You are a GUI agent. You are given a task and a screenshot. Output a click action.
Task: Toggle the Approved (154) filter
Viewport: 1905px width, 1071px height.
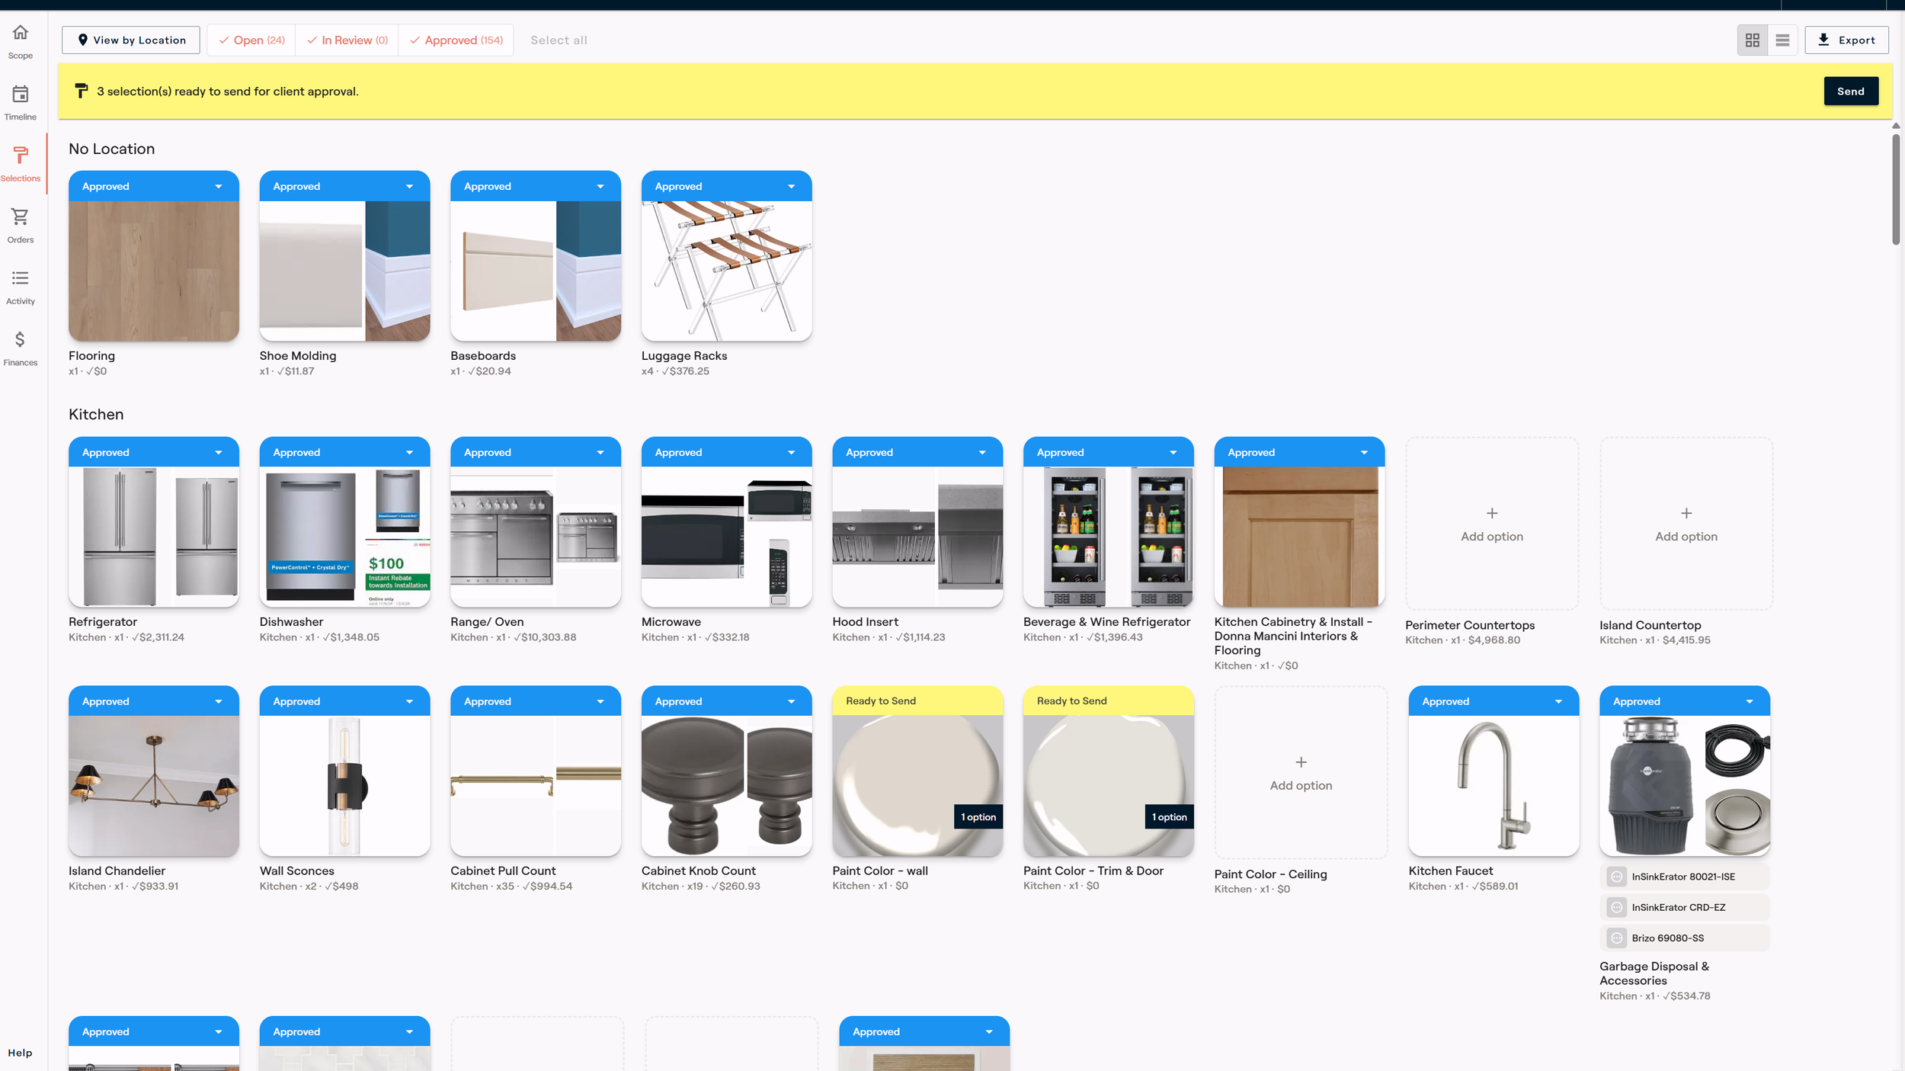(x=456, y=40)
